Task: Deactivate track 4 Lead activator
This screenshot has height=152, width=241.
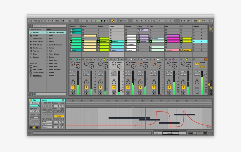Action: point(114,87)
